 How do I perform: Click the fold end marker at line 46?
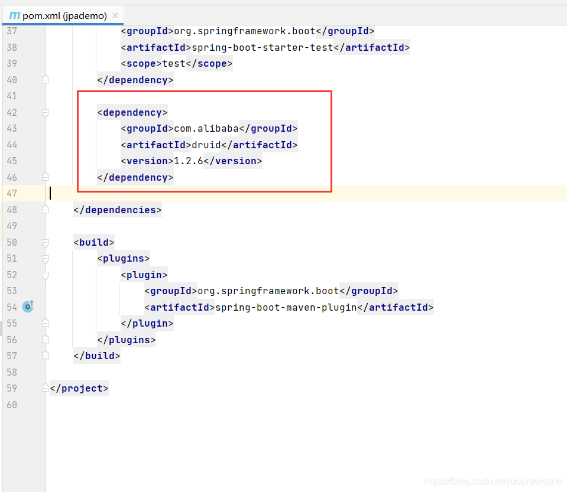tap(45, 177)
